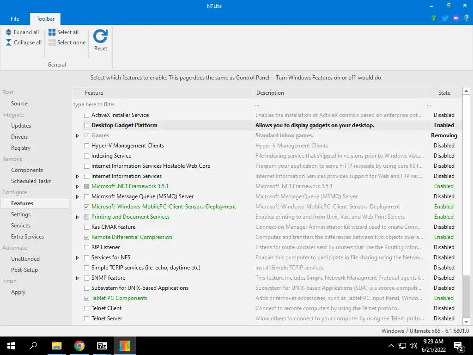Click the Collapse all icon
The width and height of the screenshot is (473, 355).
[x=8, y=43]
